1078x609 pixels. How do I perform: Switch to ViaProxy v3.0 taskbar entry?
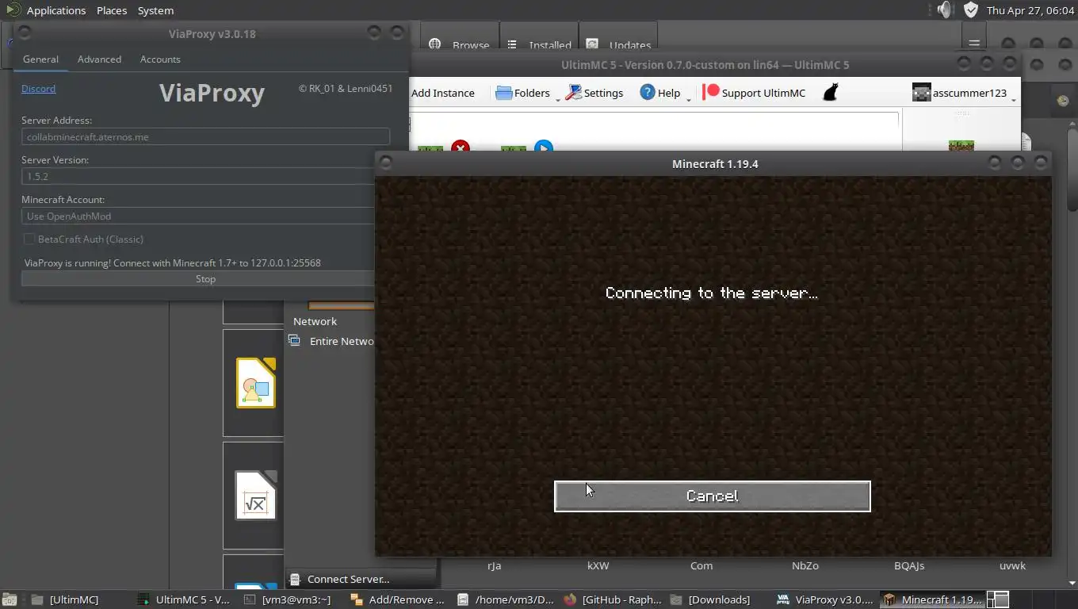(x=825, y=599)
